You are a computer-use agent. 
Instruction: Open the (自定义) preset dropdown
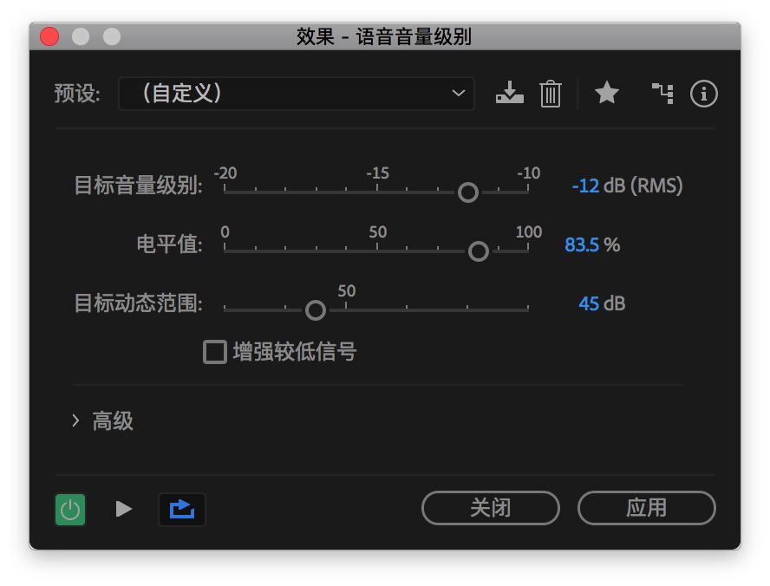[x=297, y=94]
